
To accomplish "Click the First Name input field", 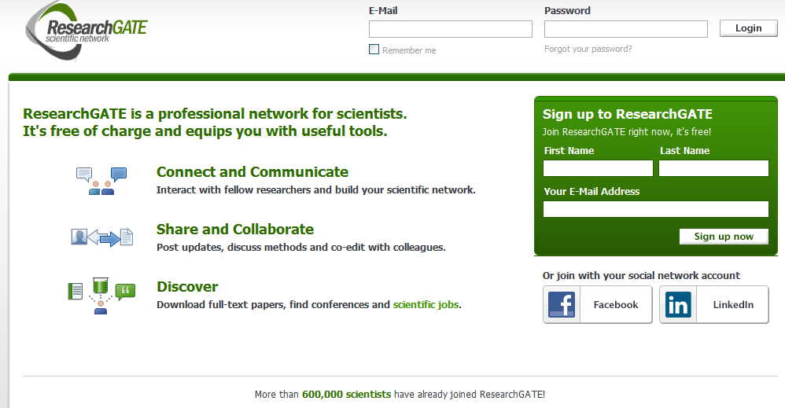I will click(x=599, y=168).
